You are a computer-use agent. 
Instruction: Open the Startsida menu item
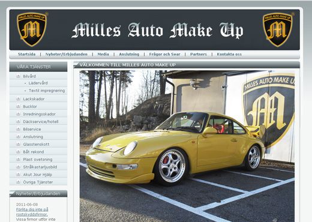26,54
